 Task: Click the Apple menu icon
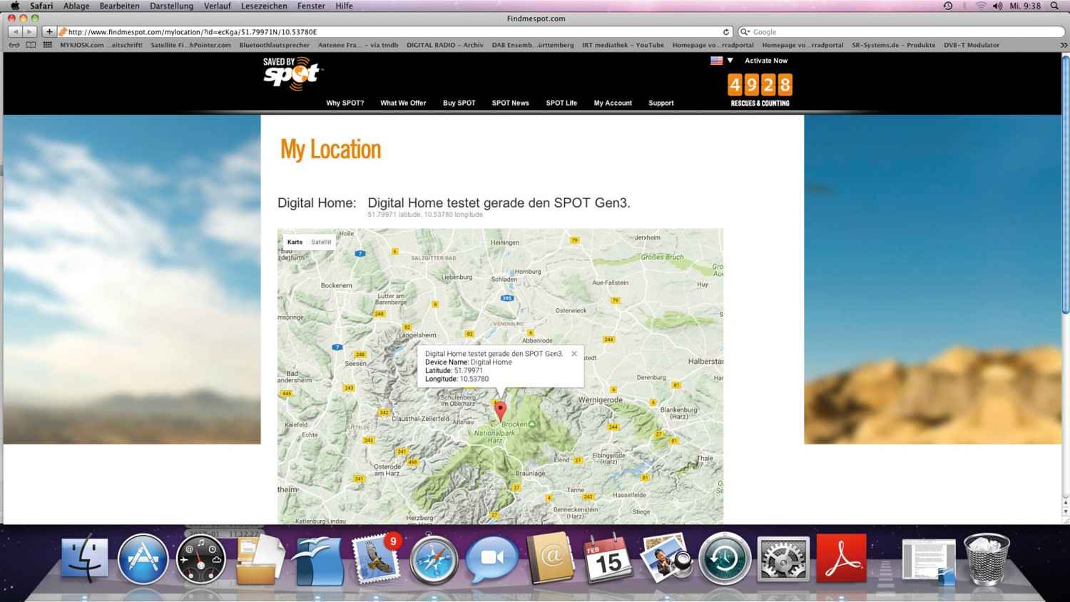pyautogui.click(x=15, y=6)
